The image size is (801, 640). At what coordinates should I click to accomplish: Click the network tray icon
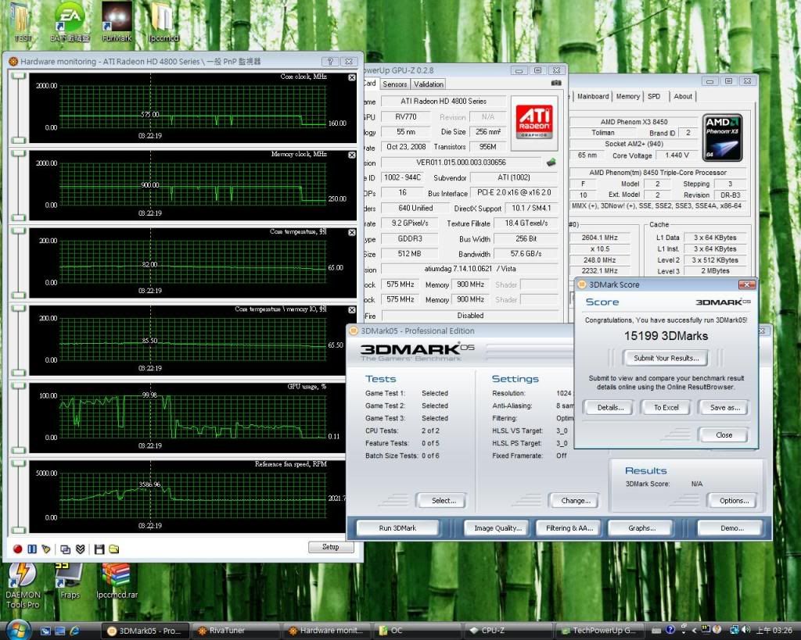[734, 630]
